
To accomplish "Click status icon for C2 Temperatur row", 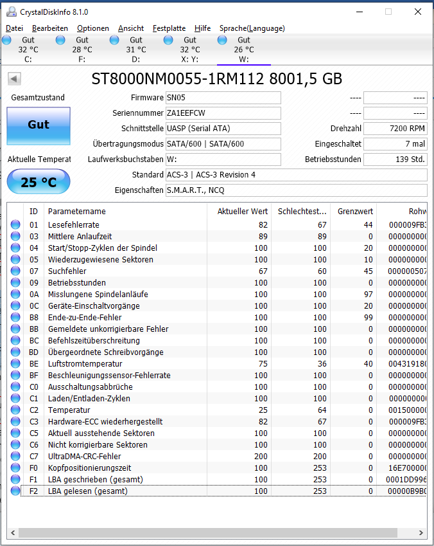I will 15,410.
